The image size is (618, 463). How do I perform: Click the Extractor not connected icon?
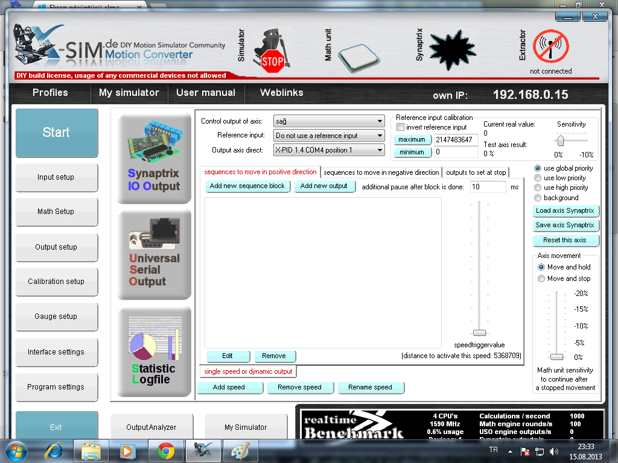pyautogui.click(x=550, y=47)
